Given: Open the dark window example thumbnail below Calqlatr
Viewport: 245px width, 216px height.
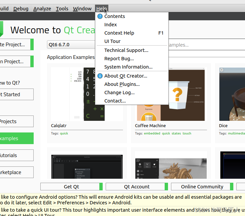Looking at the screenshot, I should pos(87,166).
